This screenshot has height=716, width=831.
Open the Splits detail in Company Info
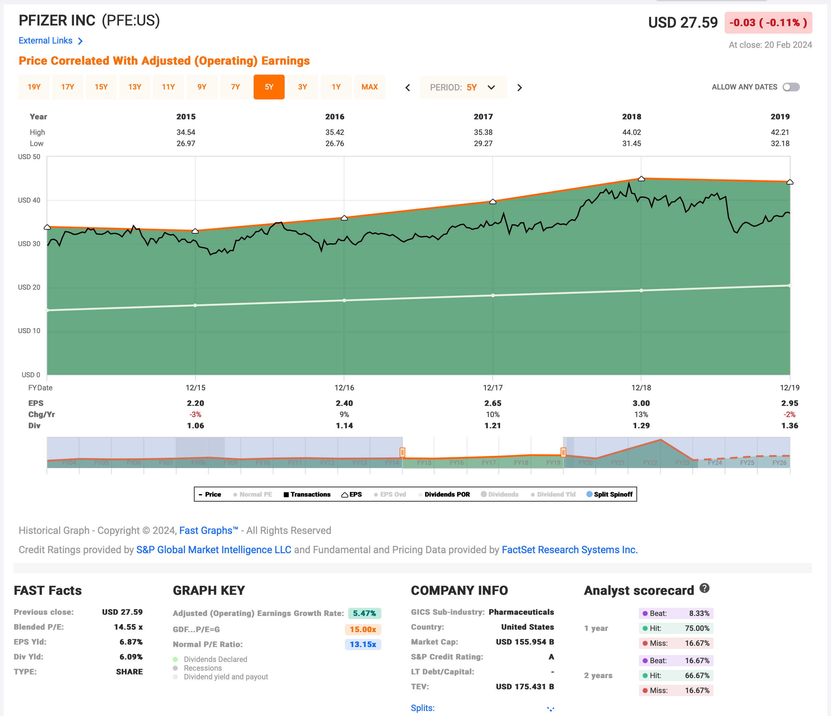click(x=423, y=708)
